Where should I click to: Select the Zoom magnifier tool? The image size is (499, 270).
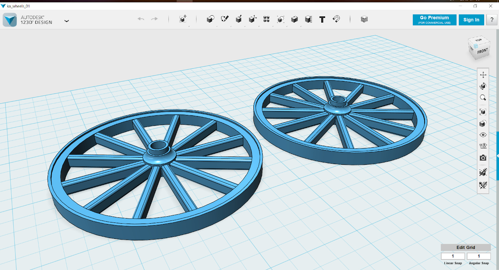click(483, 98)
